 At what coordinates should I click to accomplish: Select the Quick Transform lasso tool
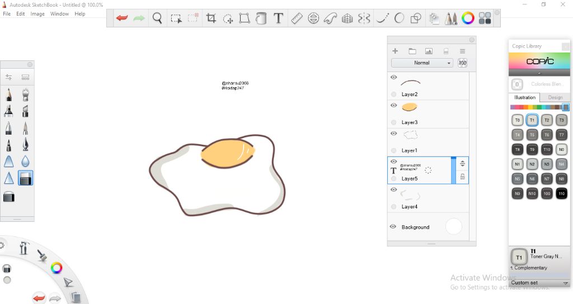(228, 18)
